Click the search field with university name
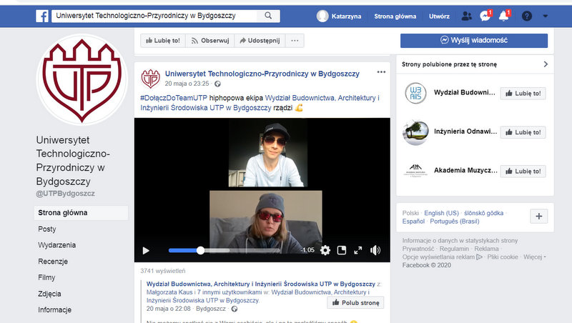Viewport: 572px width, 323px height. point(154,16)
